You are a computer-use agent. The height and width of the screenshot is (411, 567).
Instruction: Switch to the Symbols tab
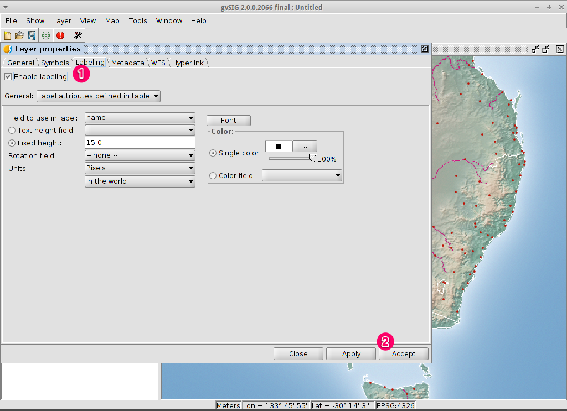click(x=55, y=63)
